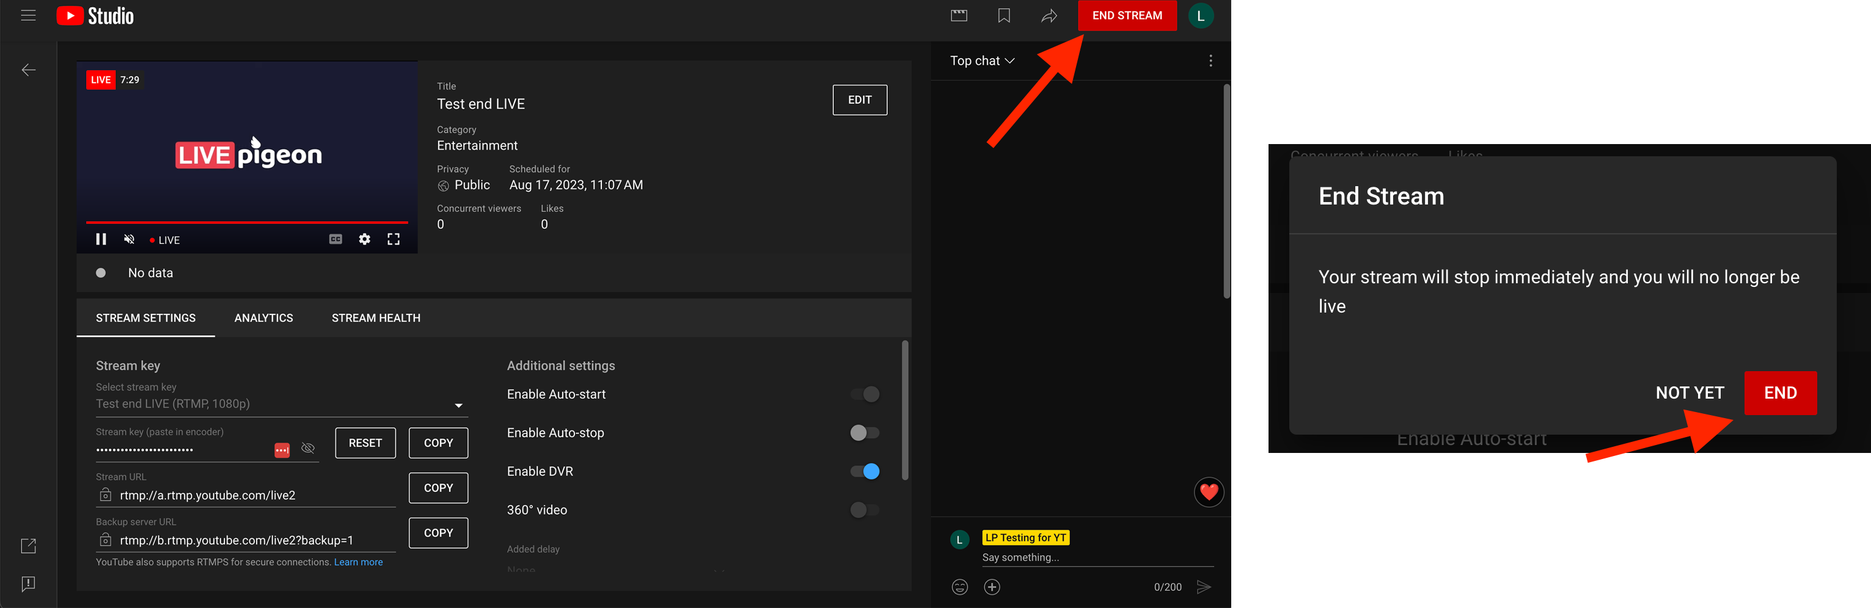Click the stream settings panel scrollbar
Viewport: 1871px width, 608px height.
pos(905,411)
